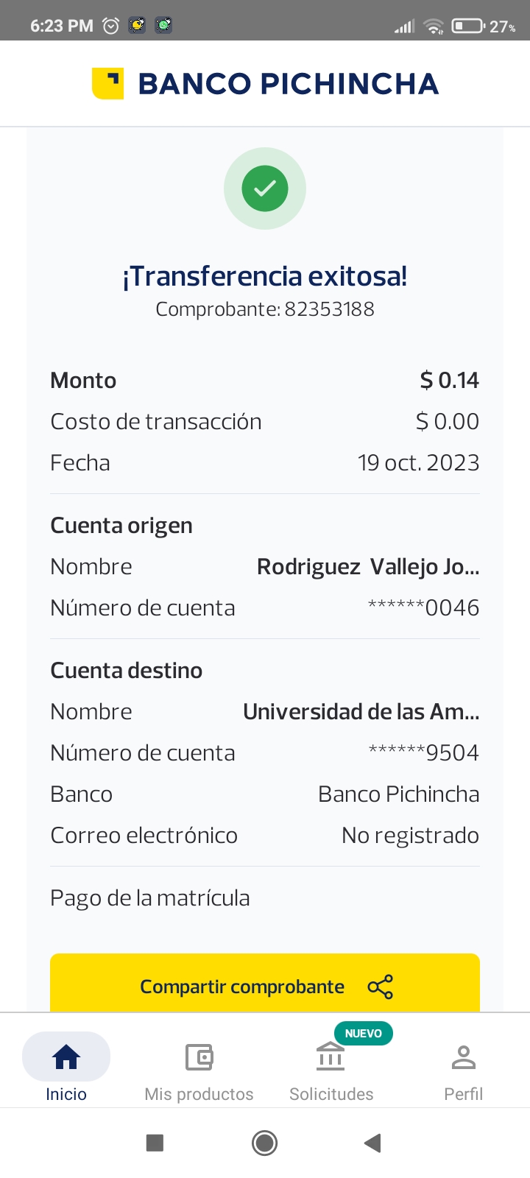Tap the Solicitudes bank building icon
Image resolution: width=530 pixels, height=1178 pixels.
331,1057
